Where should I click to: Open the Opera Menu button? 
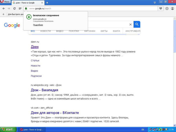pos(5,2)
